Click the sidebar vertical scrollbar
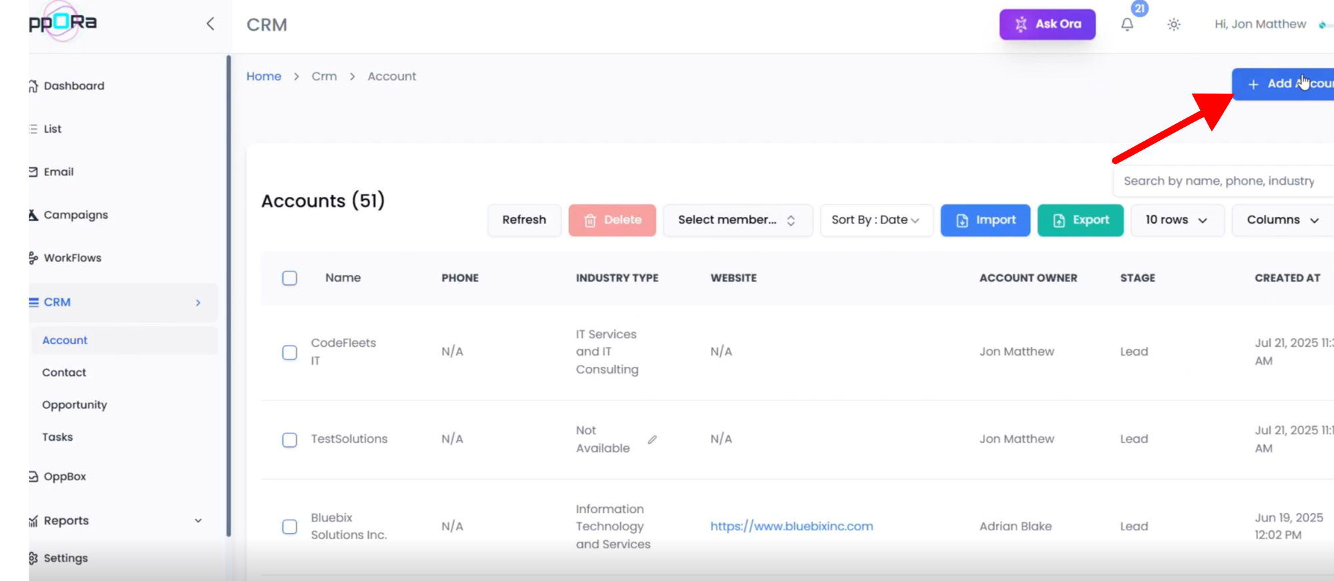Viewport: 1334px width, 581px height. [229, 294]
